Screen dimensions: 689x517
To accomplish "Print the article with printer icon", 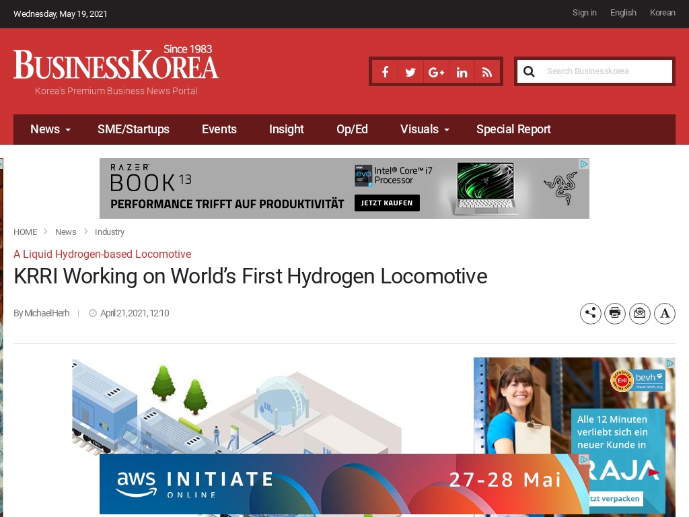I will (615, 314).
